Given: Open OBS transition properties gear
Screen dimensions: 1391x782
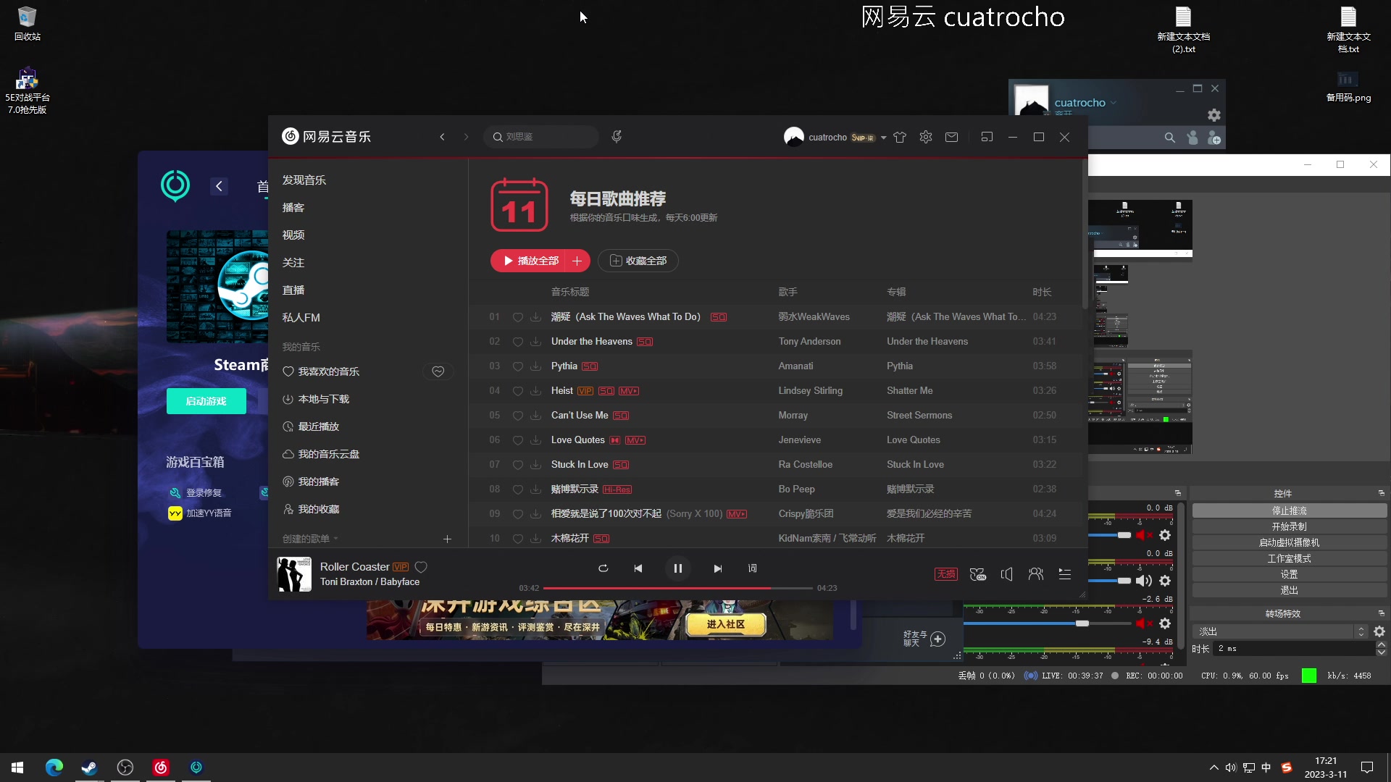Looking at the screenshot, I should 1379,631.
